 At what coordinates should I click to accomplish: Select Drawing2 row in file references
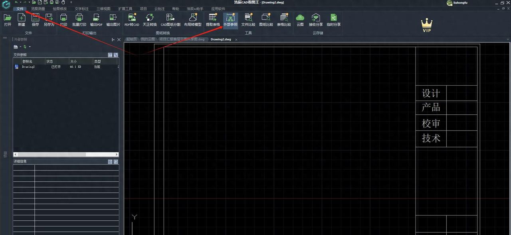[x=66, y=67]
